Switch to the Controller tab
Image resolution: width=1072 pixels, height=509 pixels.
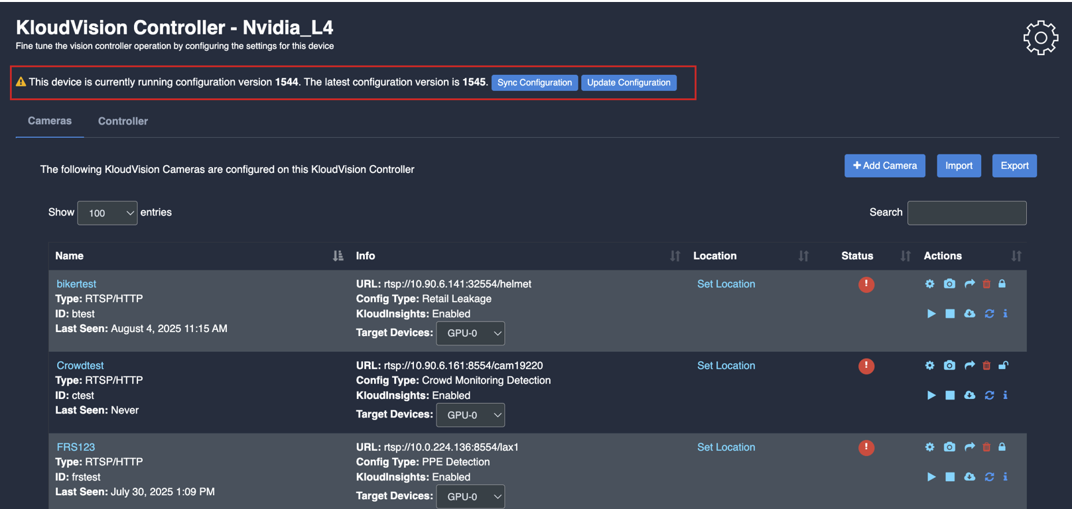click(123, 121)
